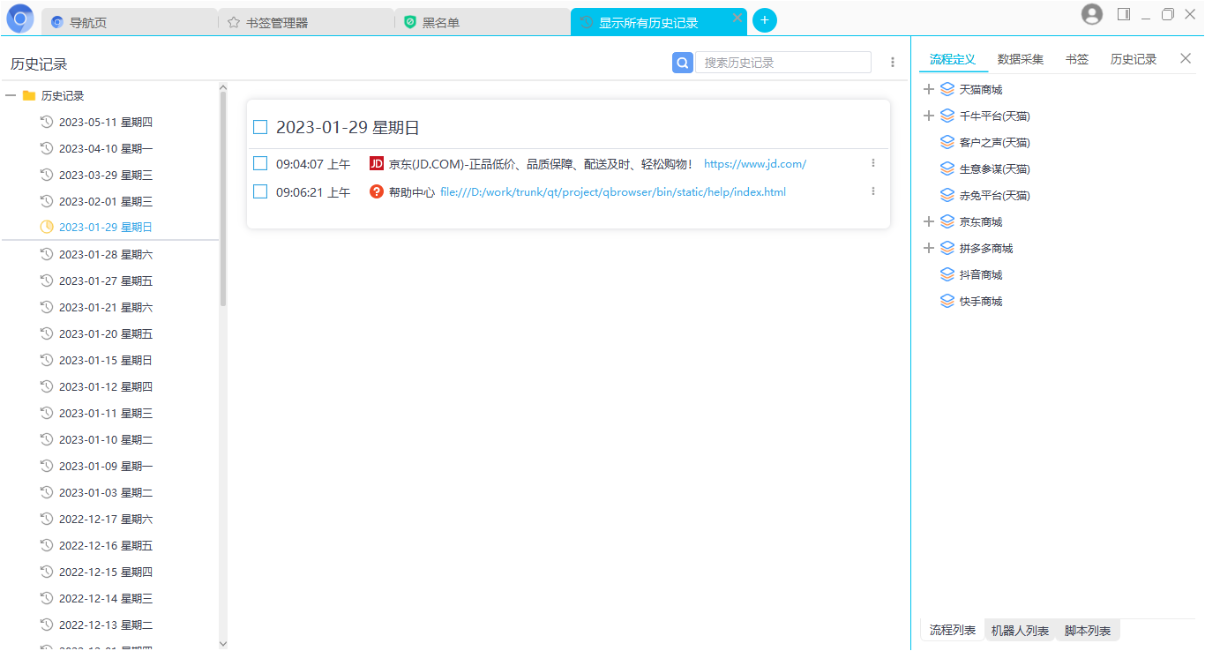The height and width of the screenshot is (651, 1205).
Task: Click the 京东商城 layers icon
Action: [947, 221]
